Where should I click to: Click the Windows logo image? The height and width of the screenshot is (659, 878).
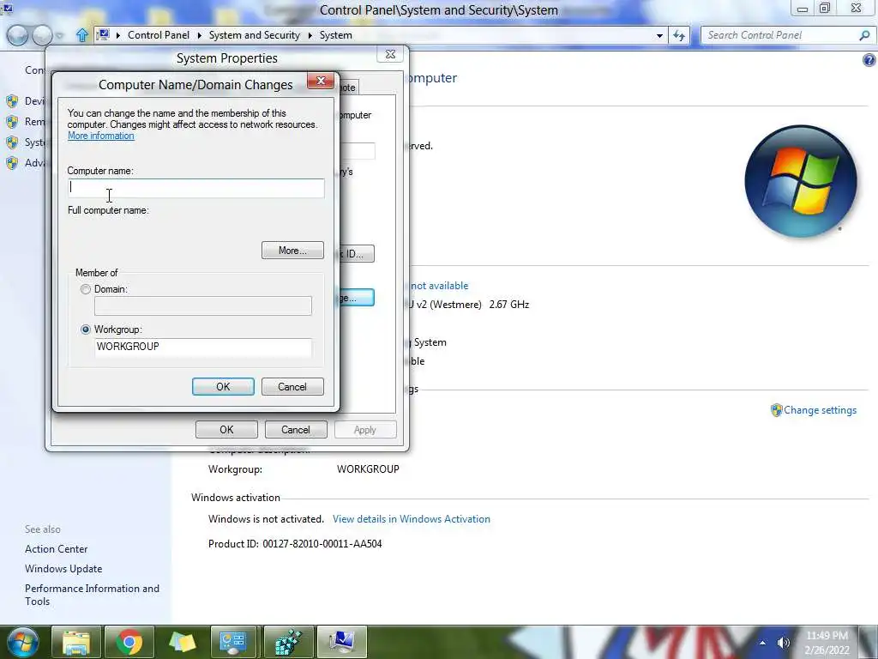point(801,181)
